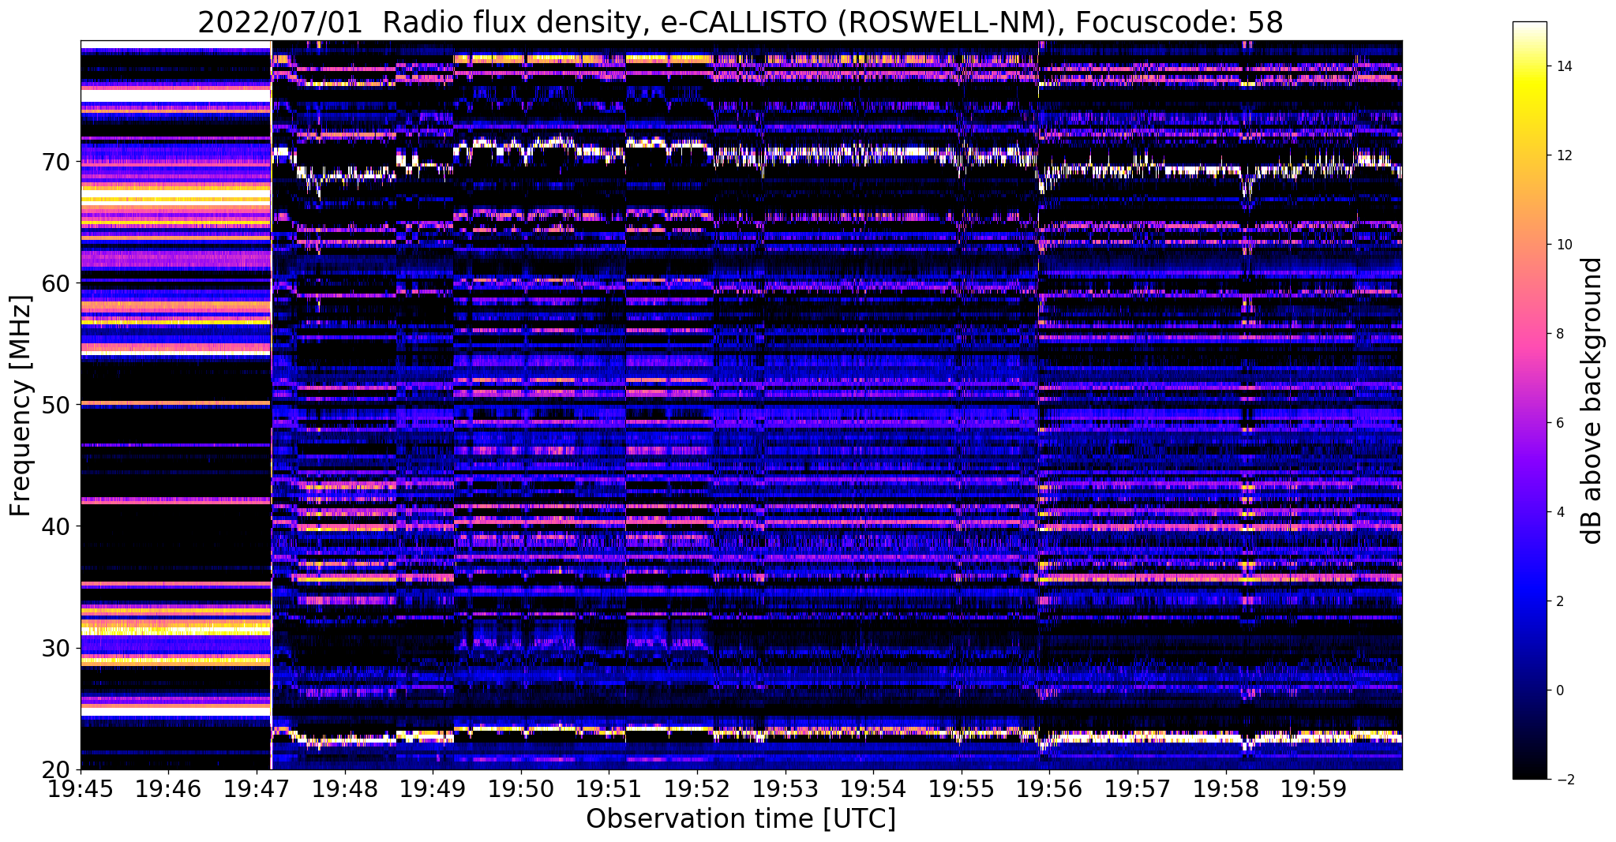Click the colorbar tick label 10
This screenshot has height=842, width=1616.
(x=1563, y=245)
